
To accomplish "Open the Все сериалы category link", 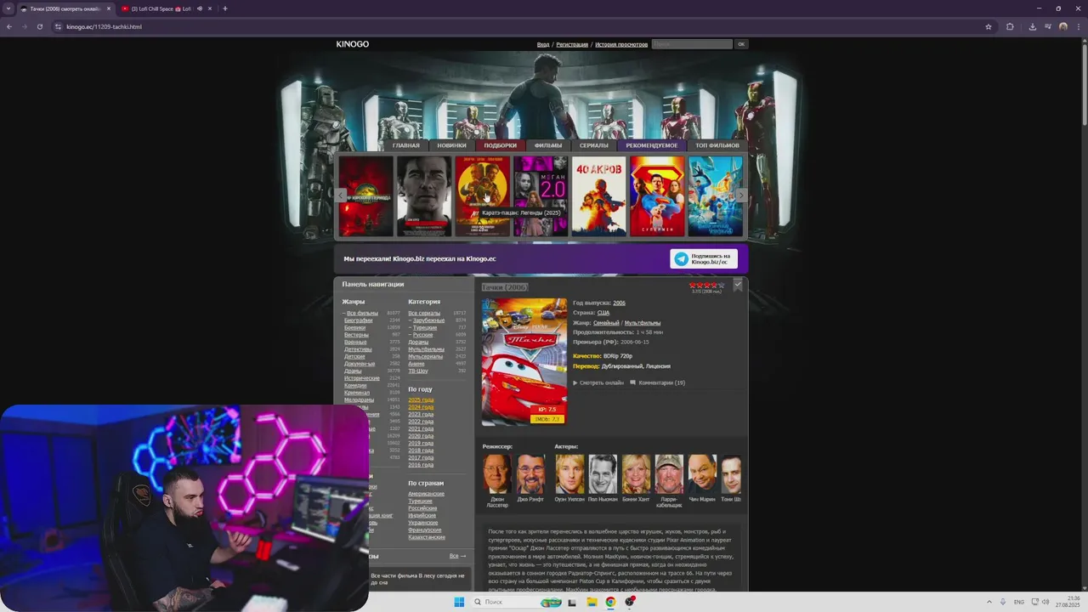I will pyautogui.click(x=424, y=313).
